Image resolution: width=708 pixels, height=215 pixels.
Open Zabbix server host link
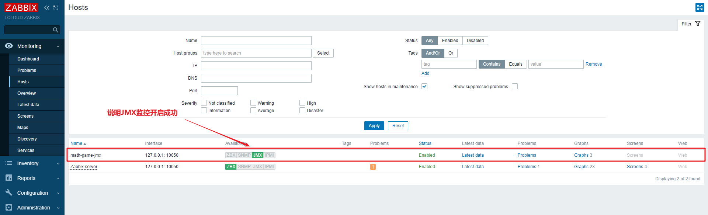coord(84,167)
